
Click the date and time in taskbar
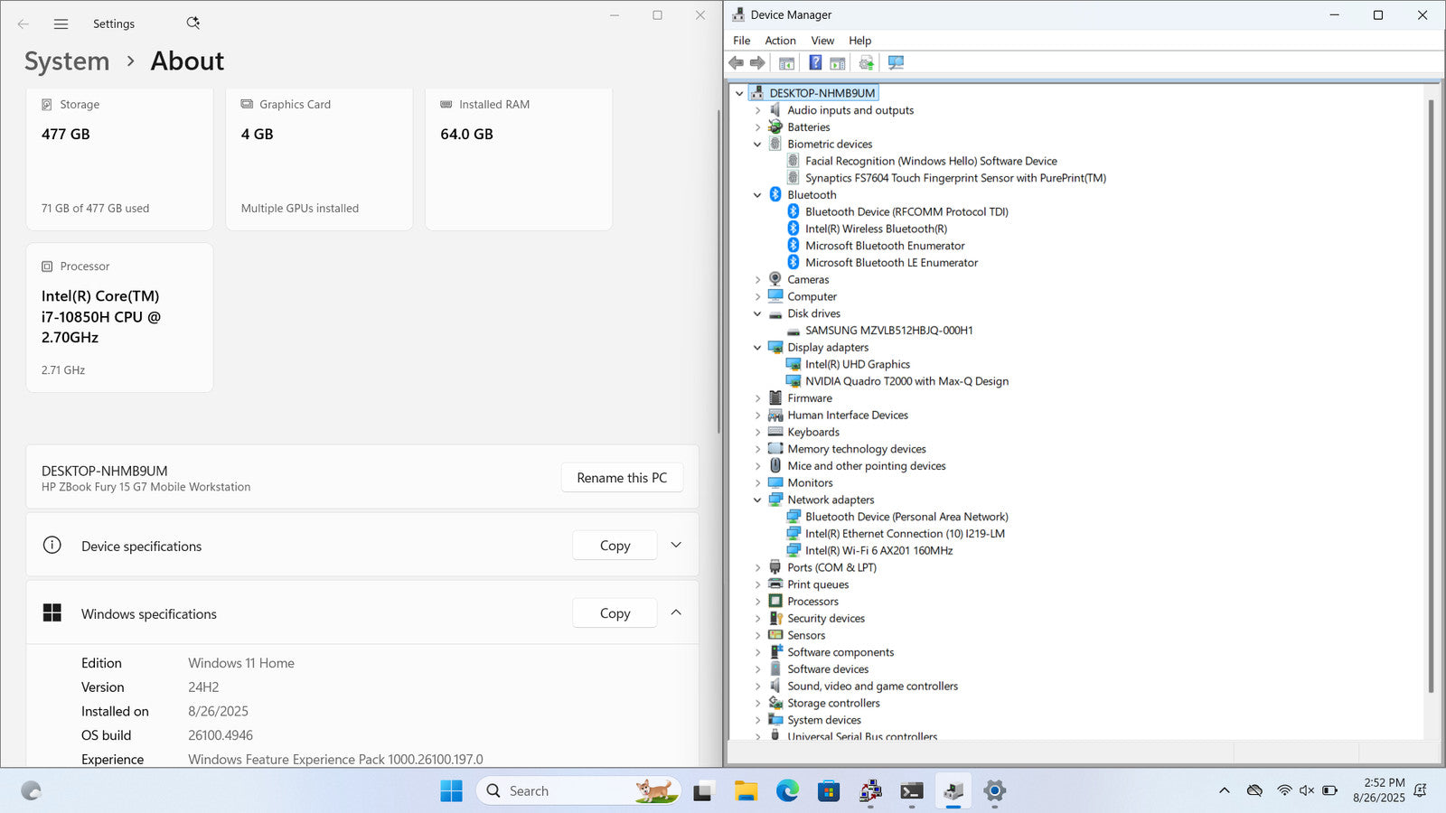(1379, 790)
